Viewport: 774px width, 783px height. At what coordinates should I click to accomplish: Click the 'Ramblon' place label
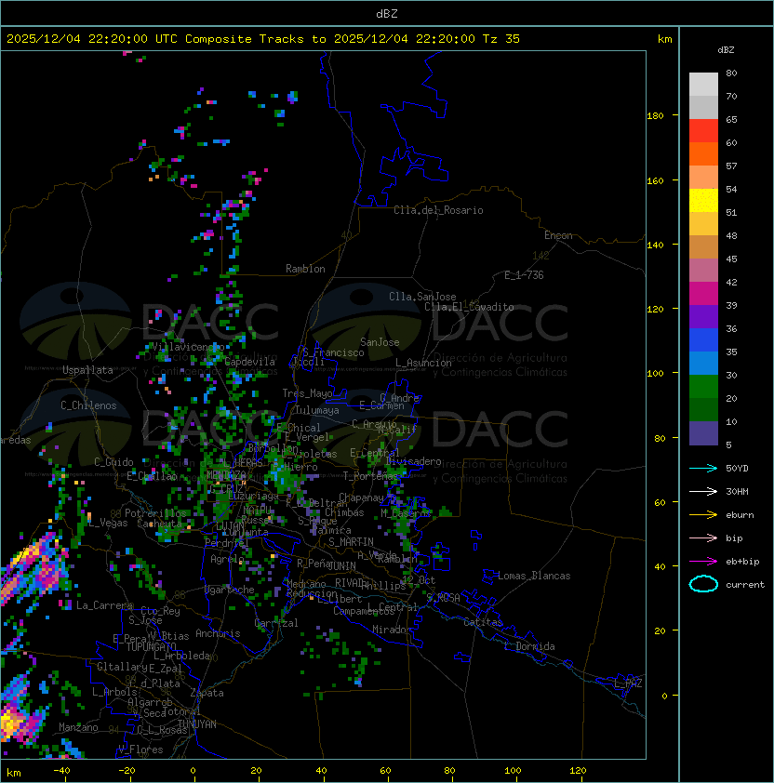pyautogui.click(x=305, y=269)
